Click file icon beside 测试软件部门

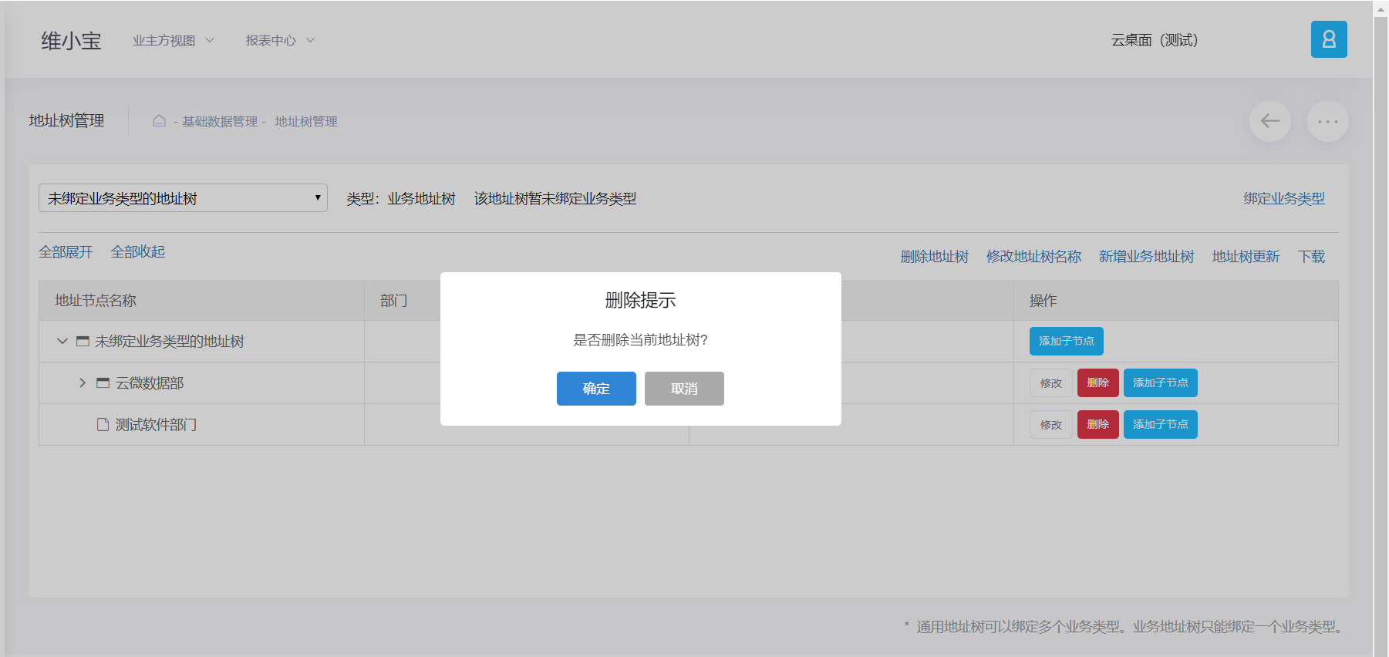(x=103, y=424)
